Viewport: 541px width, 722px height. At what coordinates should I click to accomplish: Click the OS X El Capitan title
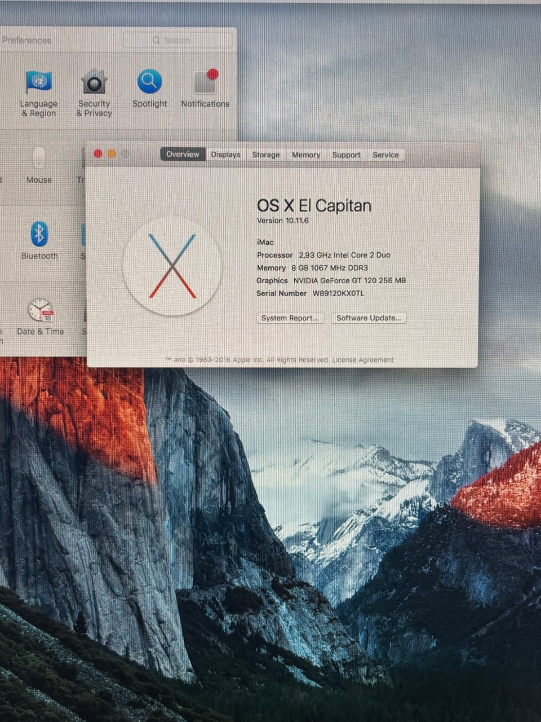click(314, 205)
